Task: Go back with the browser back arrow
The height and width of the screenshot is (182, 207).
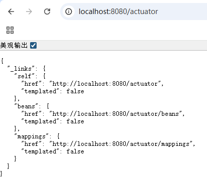Action: [11, 12]
